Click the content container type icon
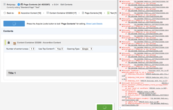The width and height of the screenshot is (173, 110). point(15,43)
